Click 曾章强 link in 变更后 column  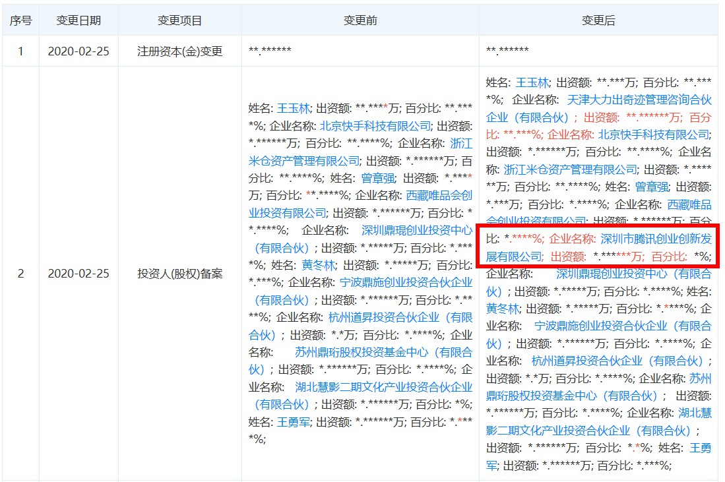point(652,187)
